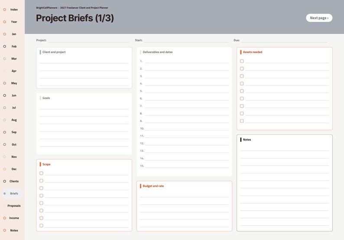Click the Notes box heading
Screen dimensions: 344x240
(247, 140)
